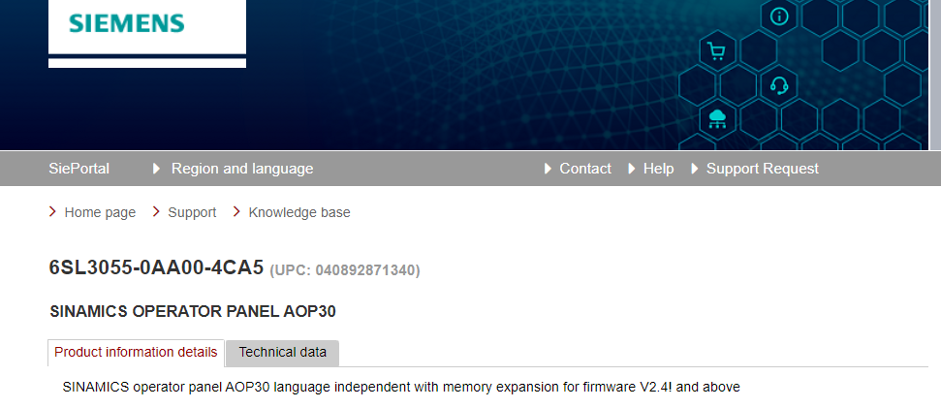Screen dimensions: 941x408
Task: Click the product number 6SL3055-0AA00-4CA5 heading
Action: pos(156,268)
